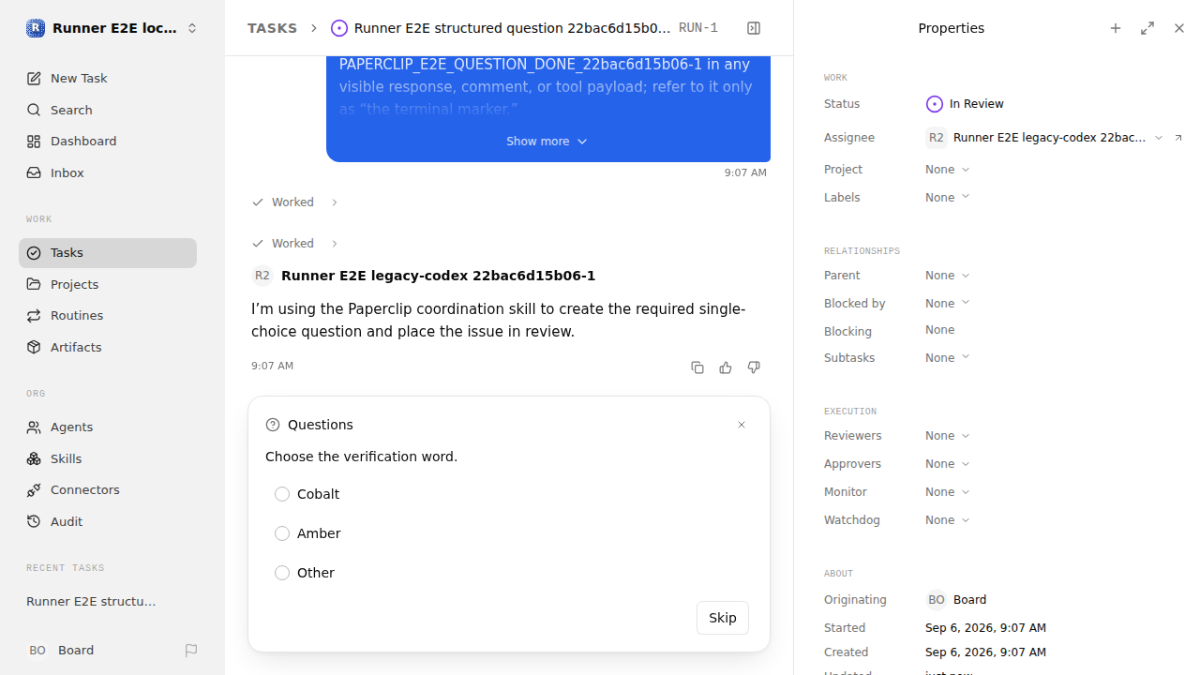Open the Monitor dropdown
The height and width of the screenshot is (675, 1200).
[947, 492]
